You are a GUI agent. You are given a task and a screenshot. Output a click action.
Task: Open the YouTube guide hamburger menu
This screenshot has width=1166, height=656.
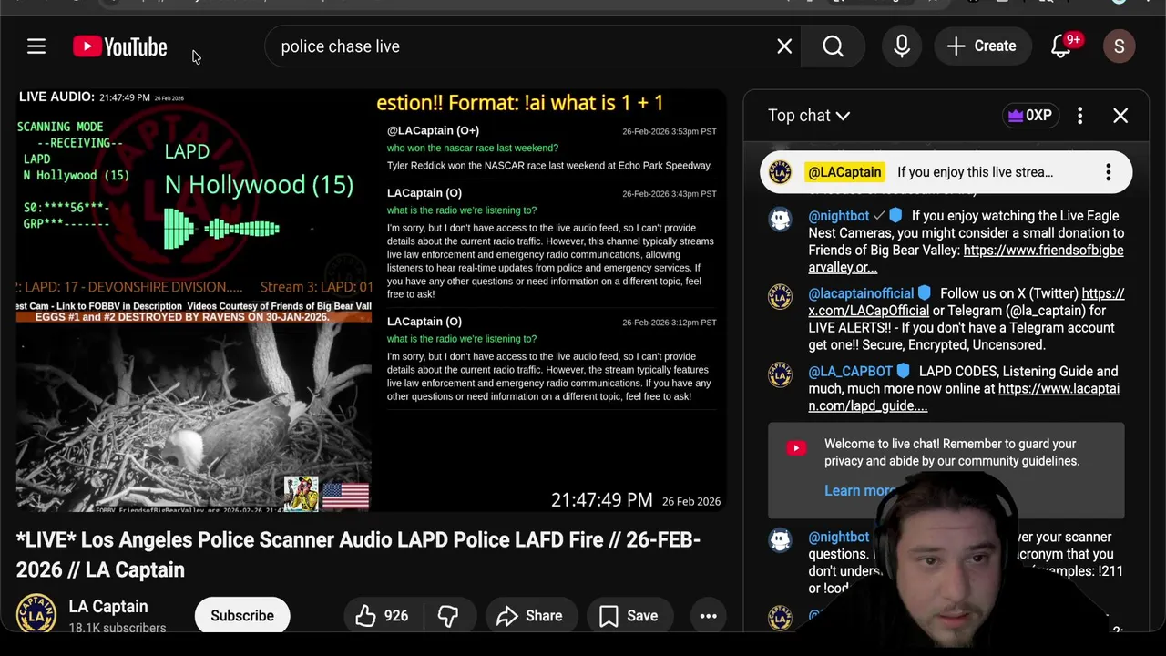coord(36,46)
